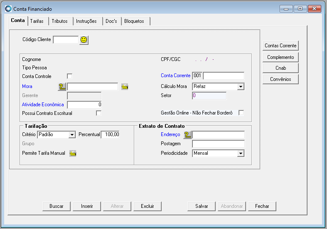Focus the Atividade Econômica field
This screenshot has height=229, width=327.
(84, 105)
